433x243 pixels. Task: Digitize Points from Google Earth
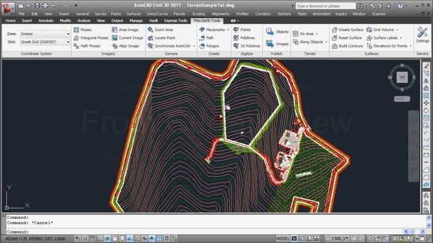(242, 30)
